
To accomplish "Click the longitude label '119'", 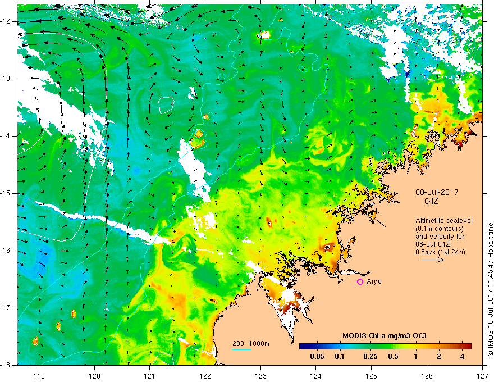I will (39, 376).
